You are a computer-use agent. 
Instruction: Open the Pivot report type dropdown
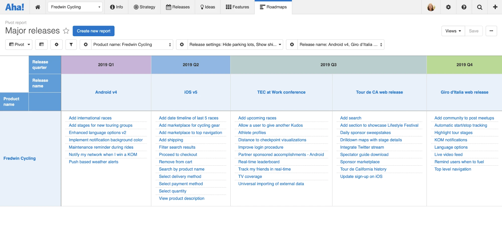19,44
